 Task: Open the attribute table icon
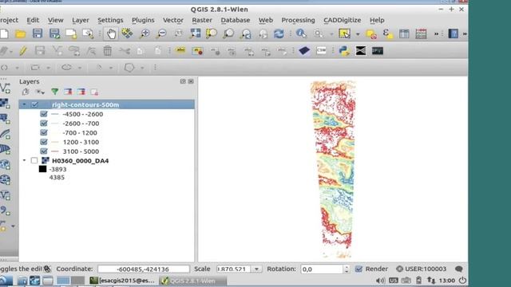click(404, 33)
